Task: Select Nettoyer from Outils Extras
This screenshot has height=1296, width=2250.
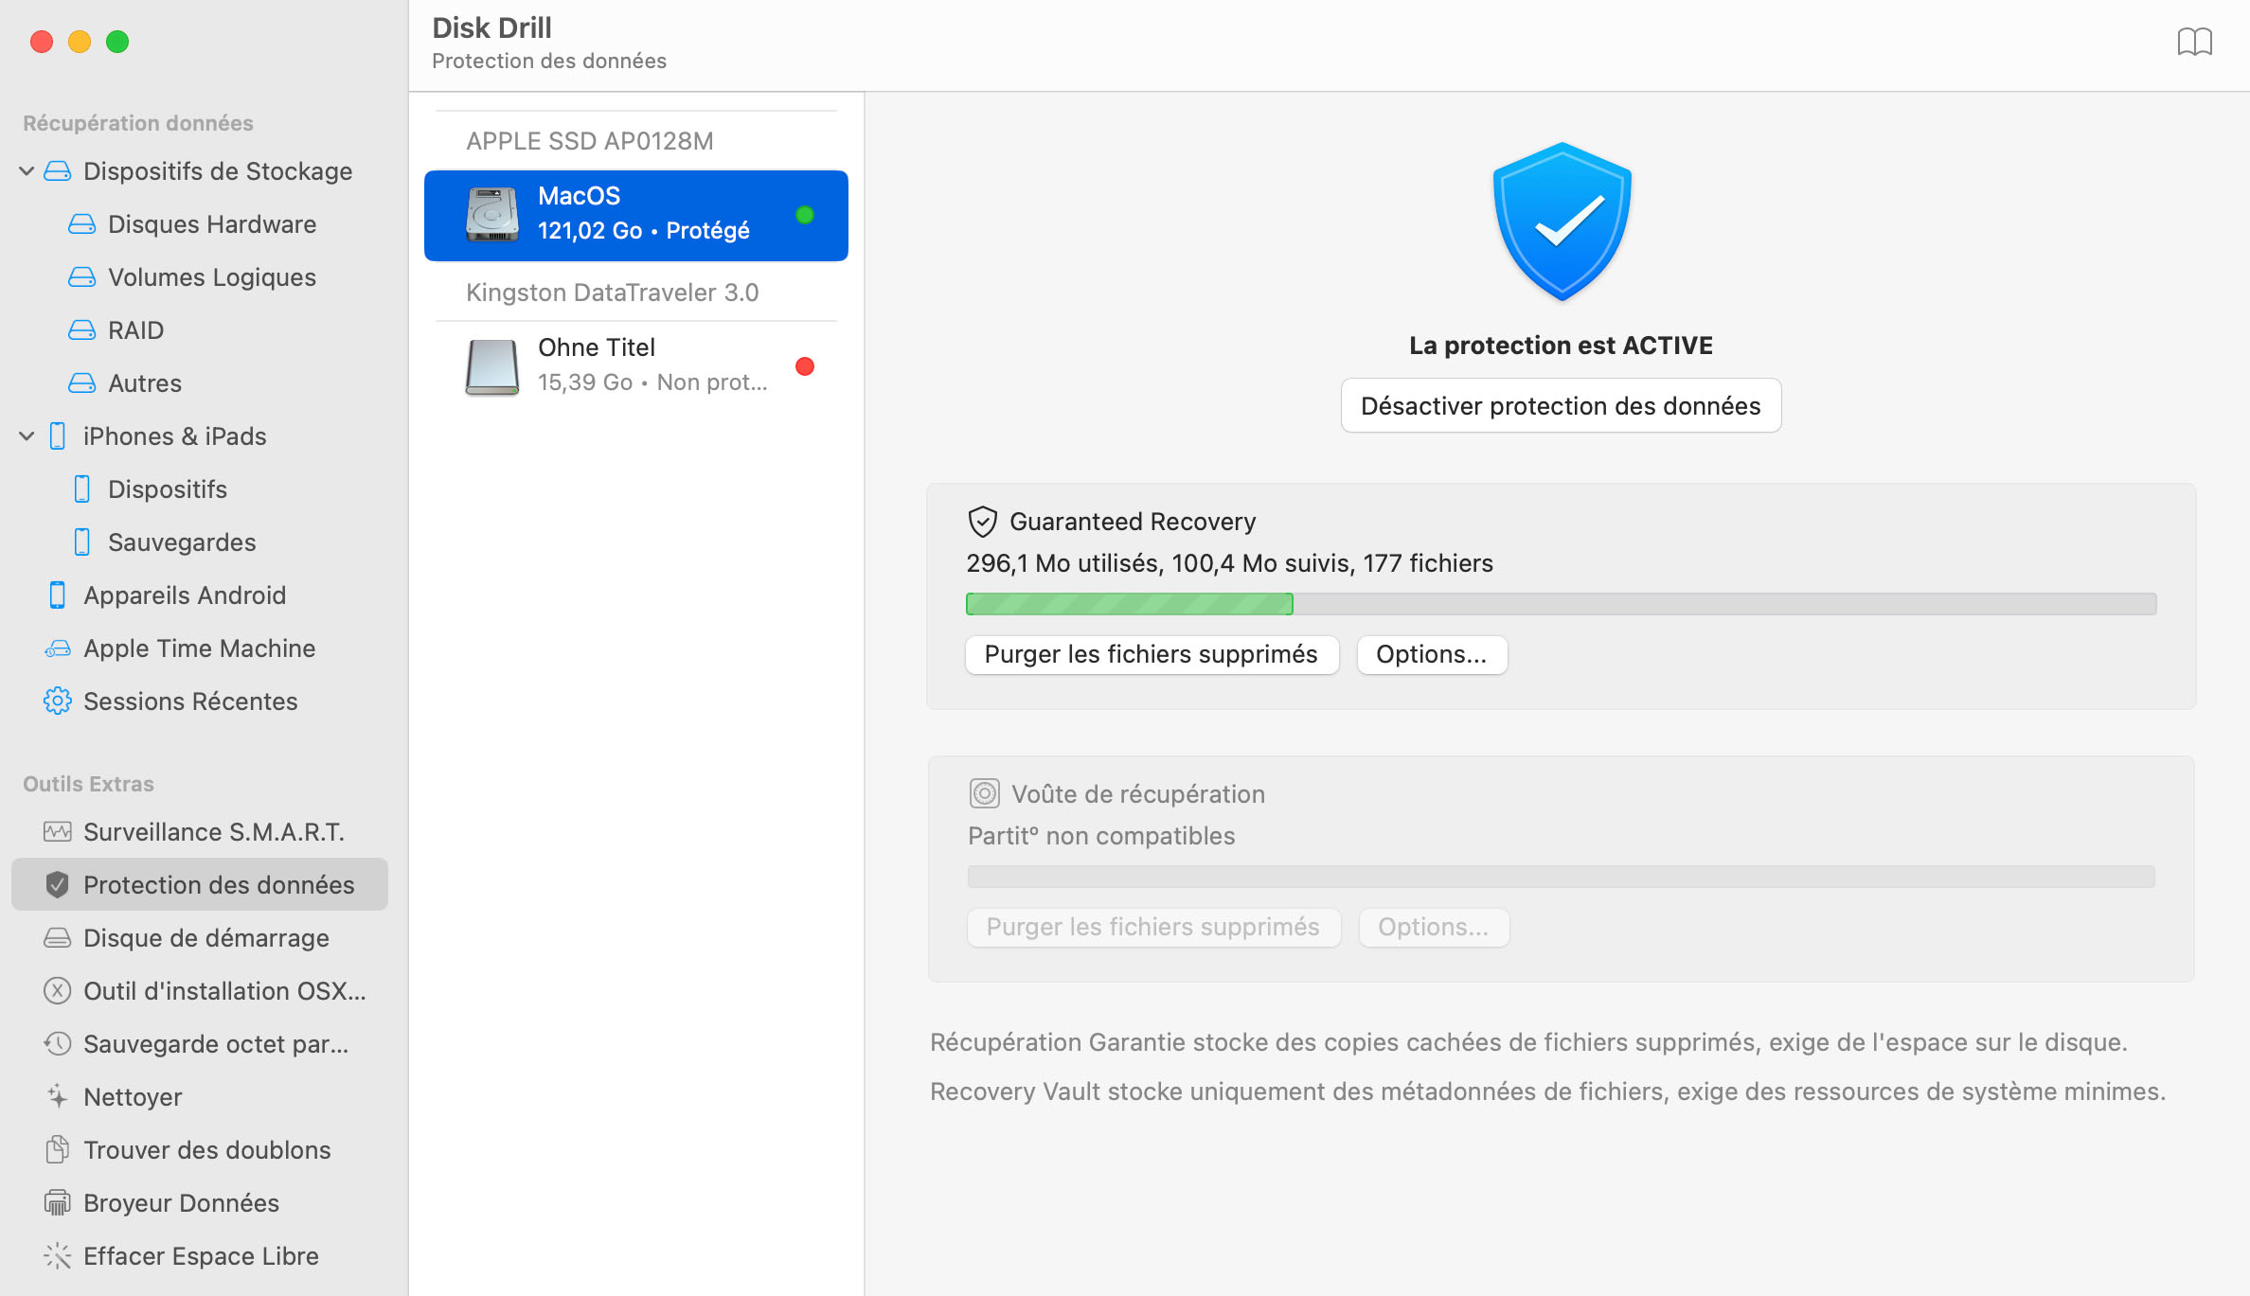Action: pyautogui.click(x=133, y=1095)
